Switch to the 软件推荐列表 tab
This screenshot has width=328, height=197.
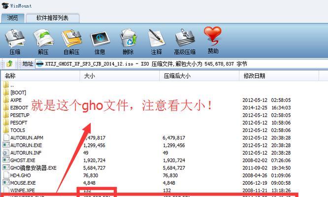tap(53, 18)
